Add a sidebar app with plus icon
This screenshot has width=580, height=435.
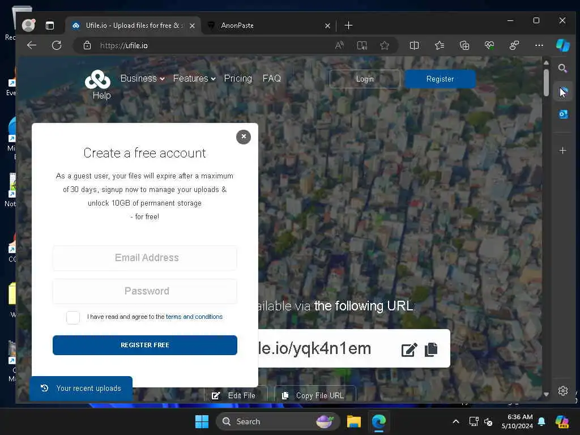pyautogui.click(x=562, y=151)
